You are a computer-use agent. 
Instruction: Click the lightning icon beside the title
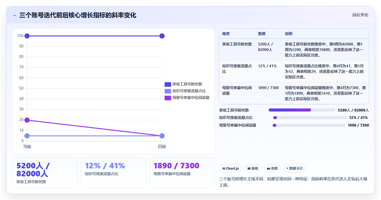14,15
